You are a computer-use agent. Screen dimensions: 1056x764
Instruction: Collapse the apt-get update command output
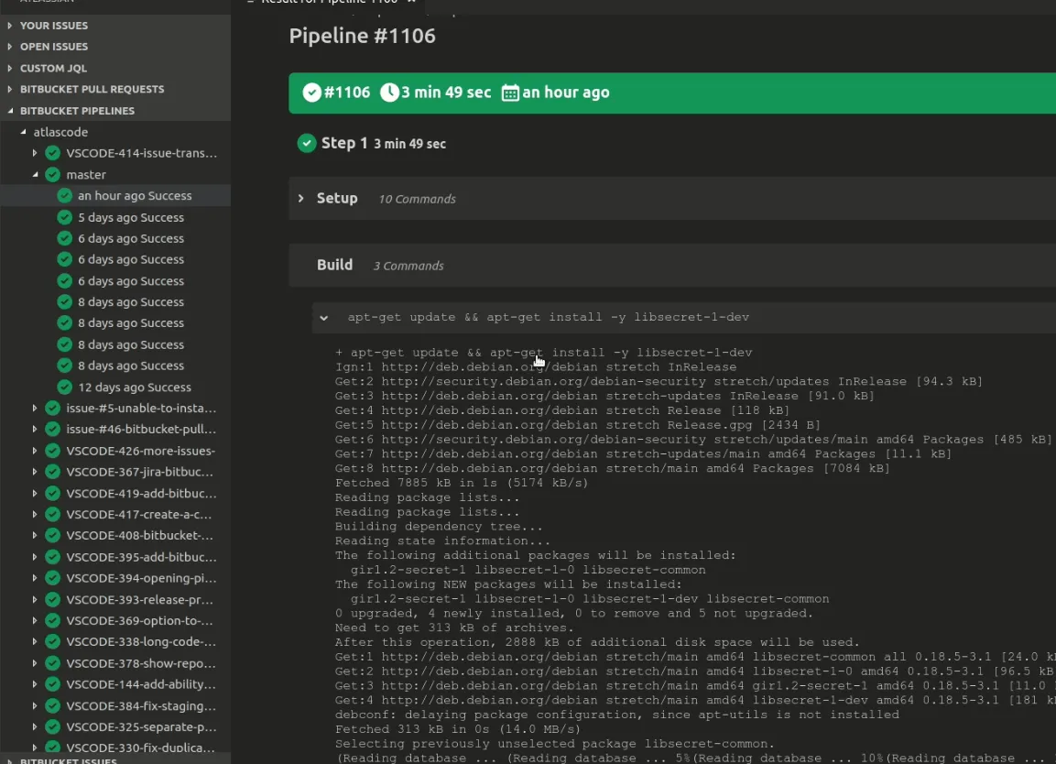pyautogui.click(x=324, y=318)
